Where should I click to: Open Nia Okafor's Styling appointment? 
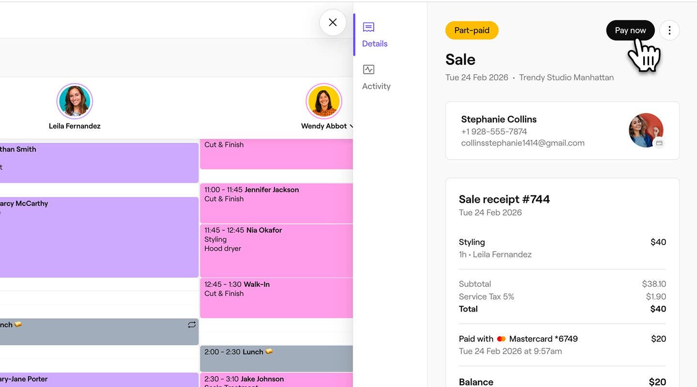276,250
